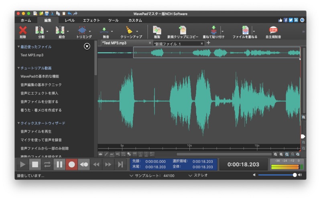
Task: Click the 複製 duplicate icon
Action: click(x=157, y=30)
